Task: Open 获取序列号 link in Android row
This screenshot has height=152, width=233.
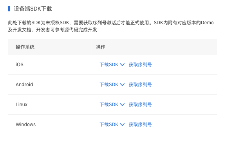Action: click(x=140, y=85)
